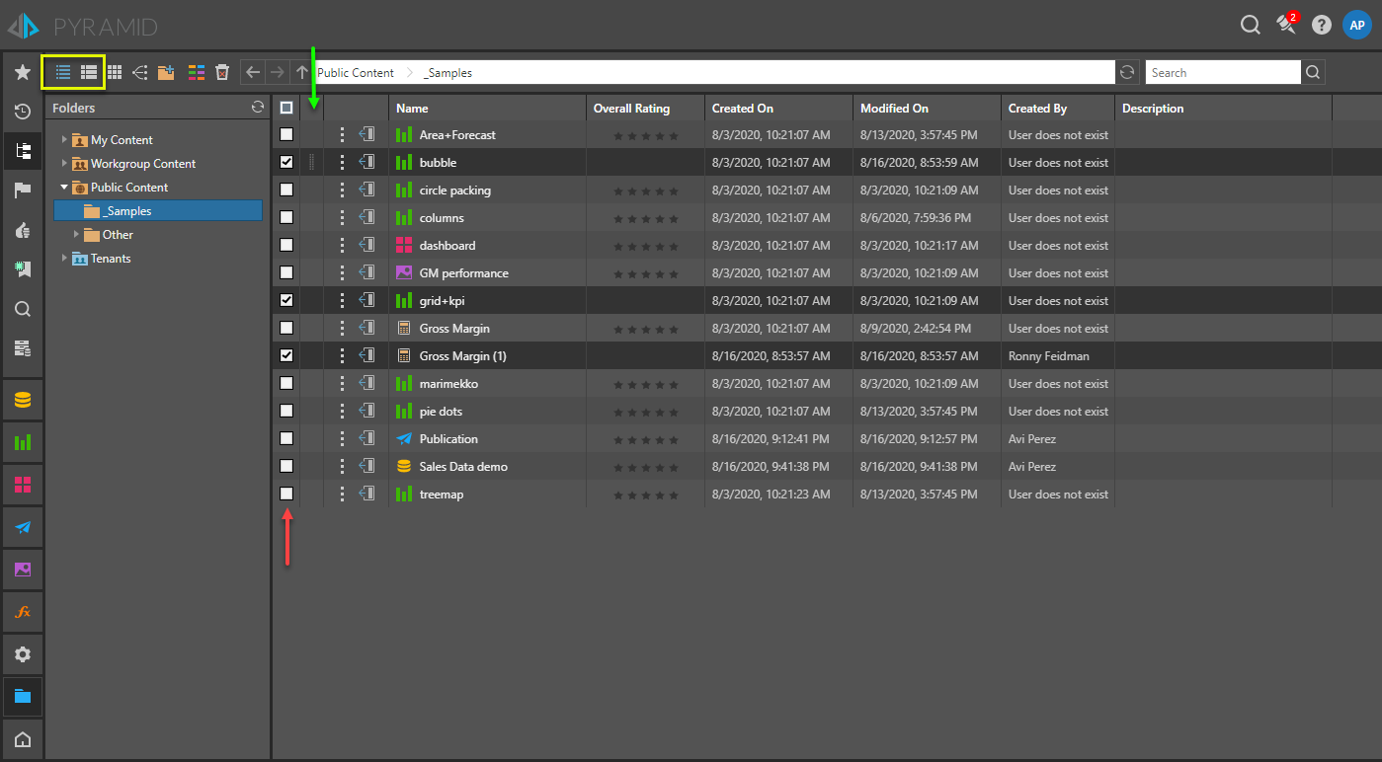
Task: Click the notifications icon with red badge
Action: pos(1286,25)
